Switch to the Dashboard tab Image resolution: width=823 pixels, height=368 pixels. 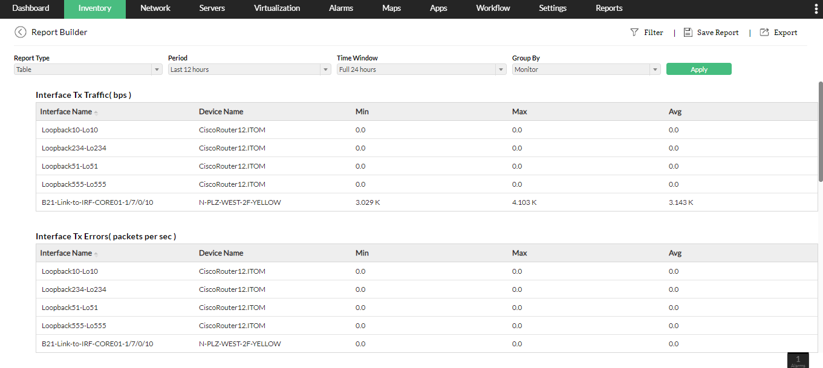pos(31,8)
